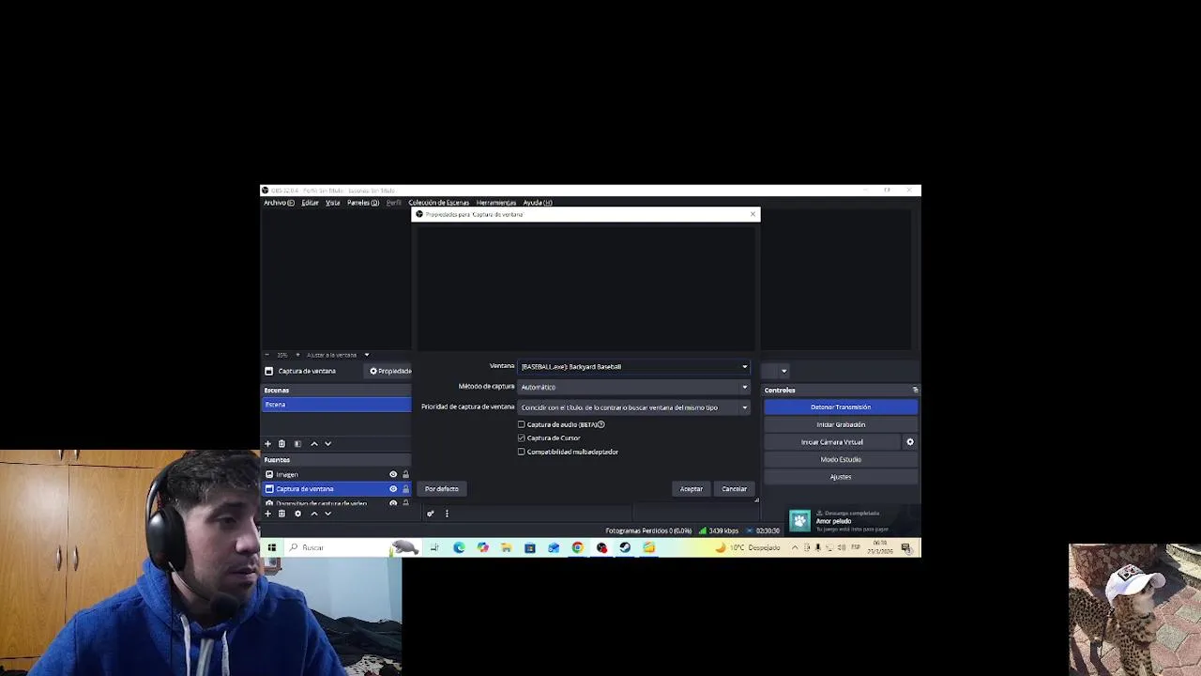Click the Cancelar button in the properties dialog

point(734,489)
